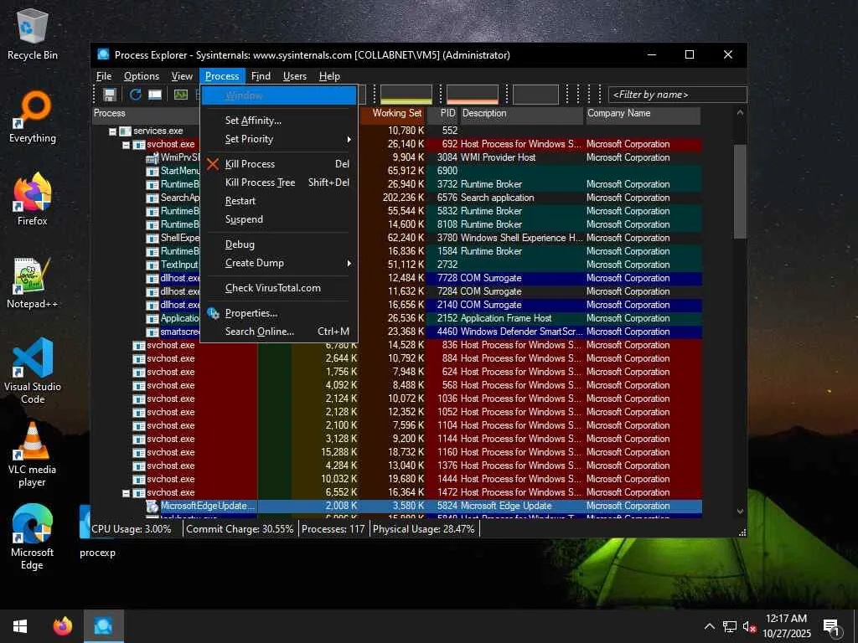Viewport: 858px width, 643px height.
Task: Sort by PID column header
Action: coord(442,114)
